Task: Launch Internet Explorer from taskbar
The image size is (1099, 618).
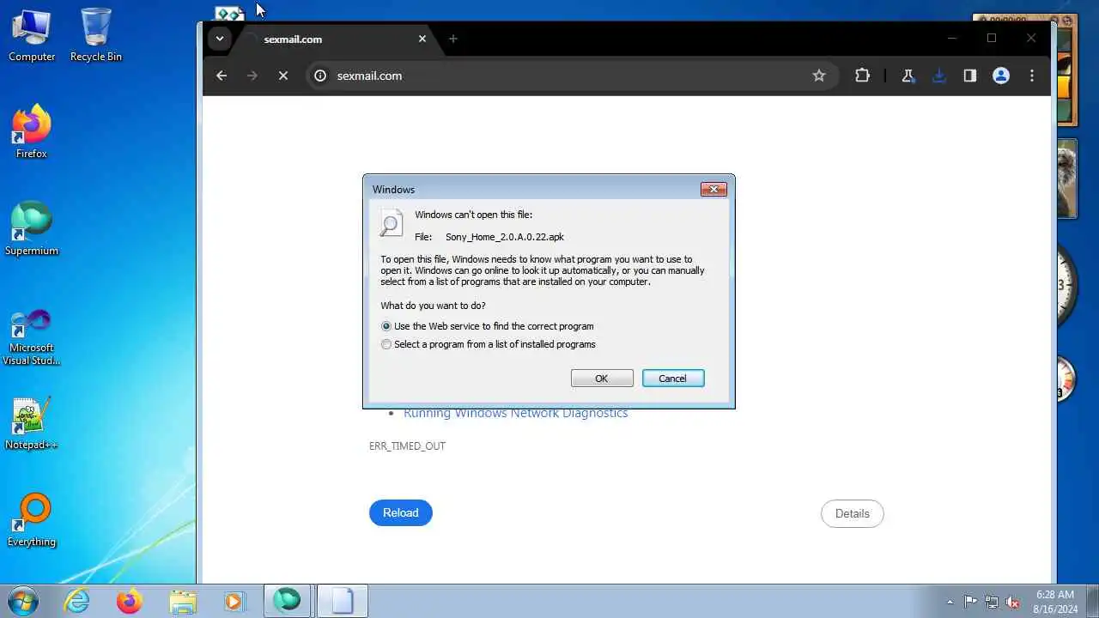Action: point(77,601)
